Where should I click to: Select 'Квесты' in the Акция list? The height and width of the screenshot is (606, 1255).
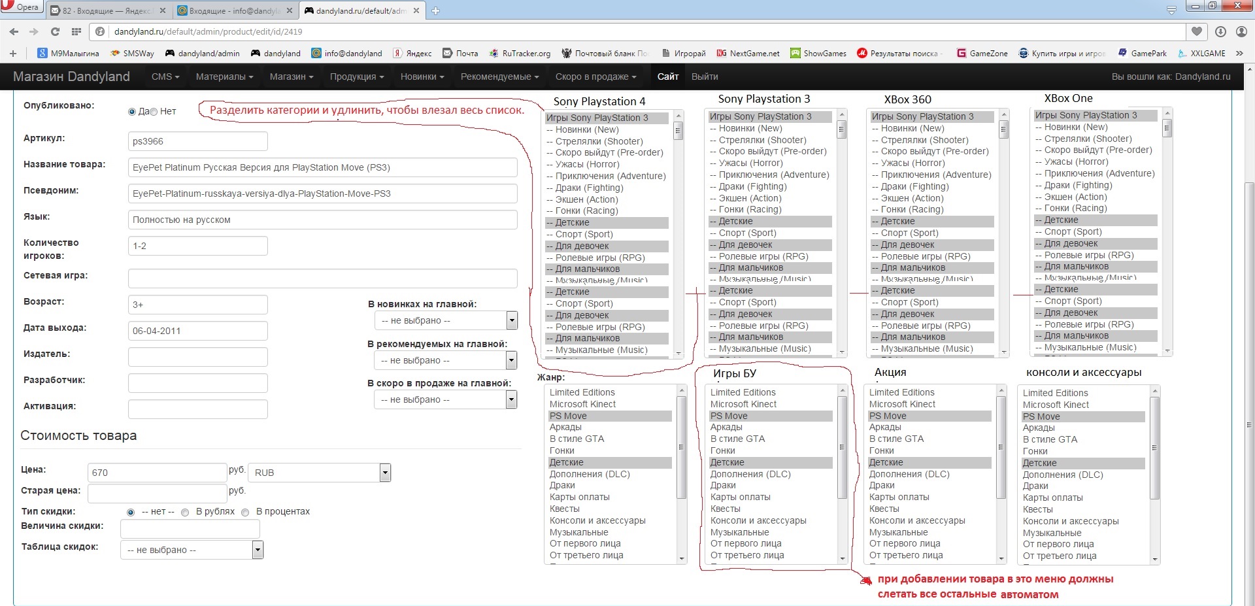click(929, 509)
